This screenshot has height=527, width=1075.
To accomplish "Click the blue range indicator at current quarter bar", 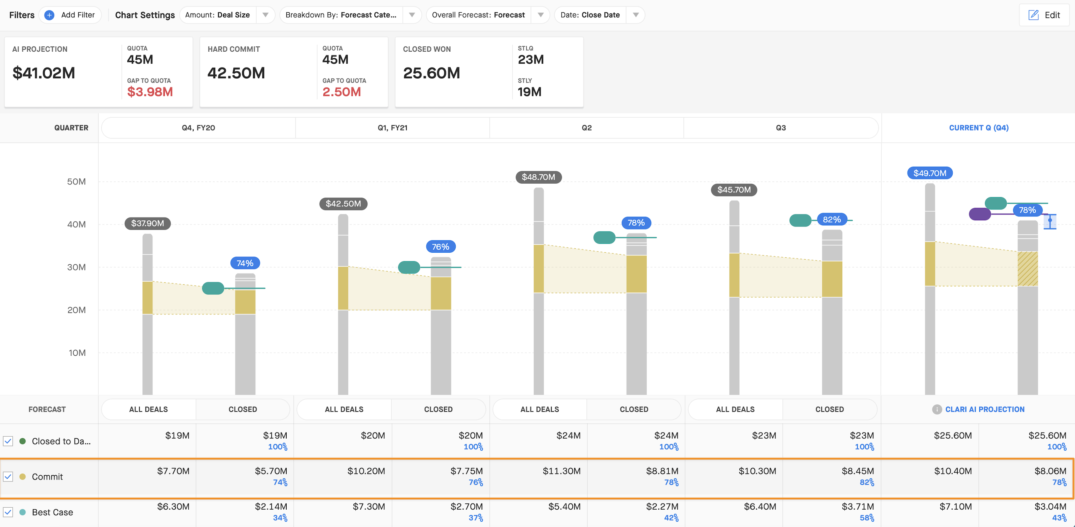I will (x=1050, y=221).
